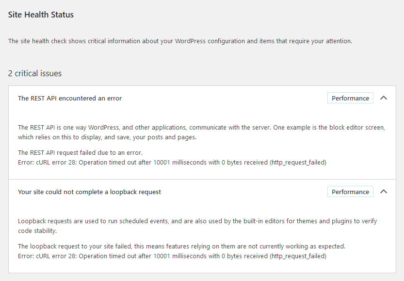Collapse the REST API error section chevron
Viewport: 404px width, 281px height.
384,98
